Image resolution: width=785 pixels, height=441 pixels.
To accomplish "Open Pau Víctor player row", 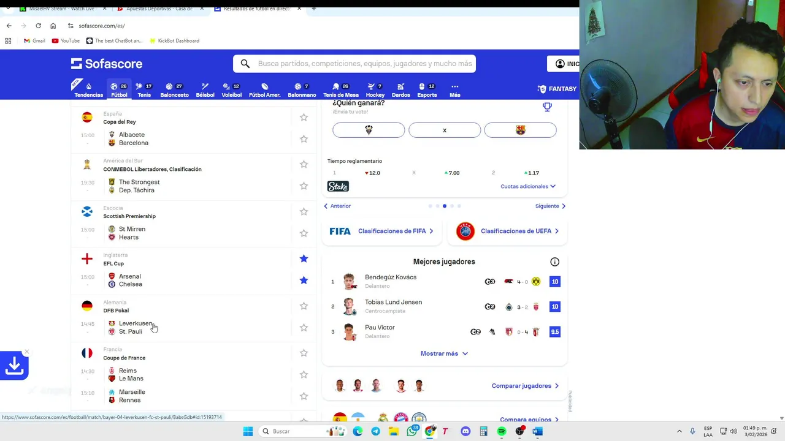I will tap(445, 332).
